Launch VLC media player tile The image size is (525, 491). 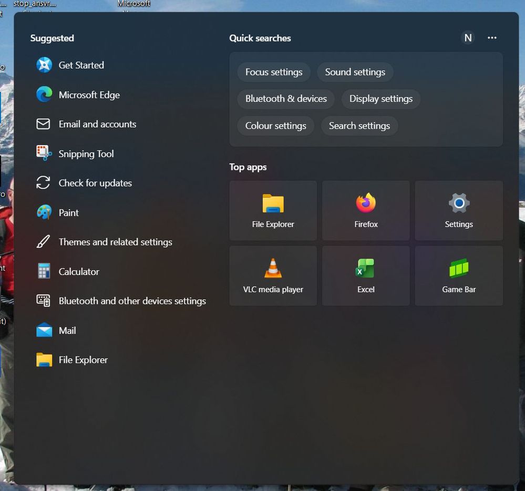tap(273, 275)
